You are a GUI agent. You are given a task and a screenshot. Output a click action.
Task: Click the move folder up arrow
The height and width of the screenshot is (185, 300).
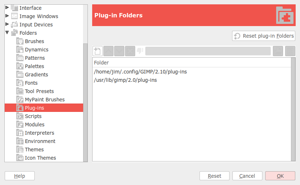coord(108,51)
